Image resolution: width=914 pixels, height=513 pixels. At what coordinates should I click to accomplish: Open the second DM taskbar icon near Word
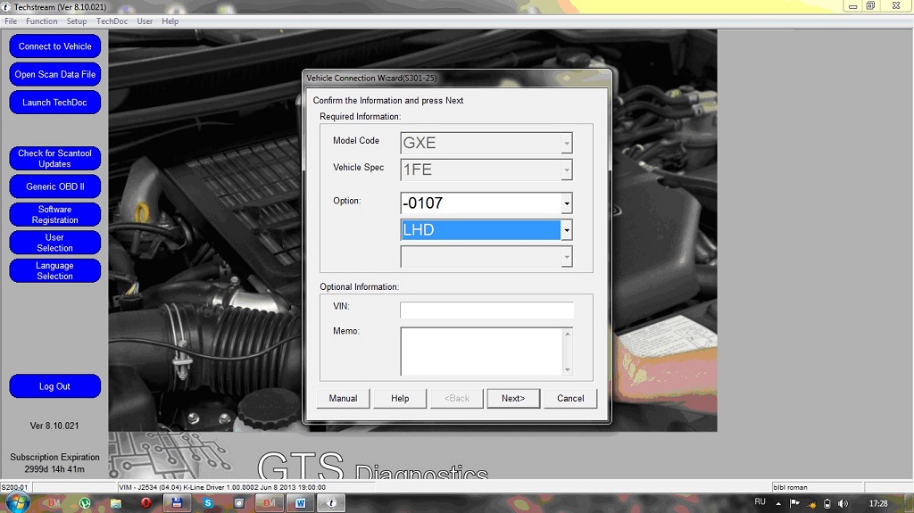pos(270,502)
